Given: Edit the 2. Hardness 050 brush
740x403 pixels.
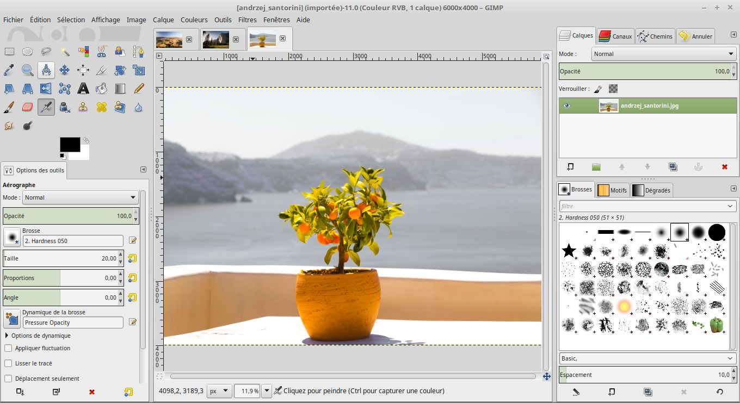Looking at the screenshot, I should click(x=133, y=240).
